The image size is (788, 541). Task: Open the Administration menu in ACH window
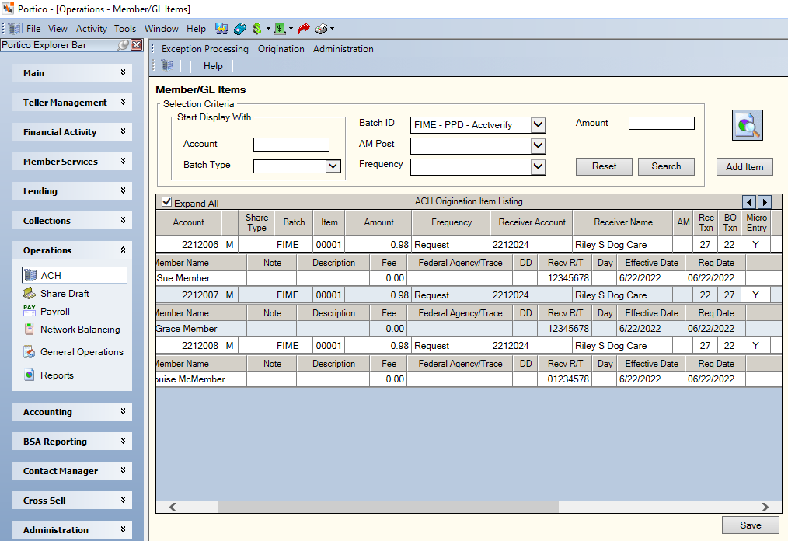(x=343, y=49)
